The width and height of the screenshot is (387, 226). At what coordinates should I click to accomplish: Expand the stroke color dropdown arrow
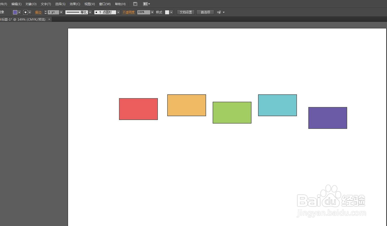coord(30,12)
